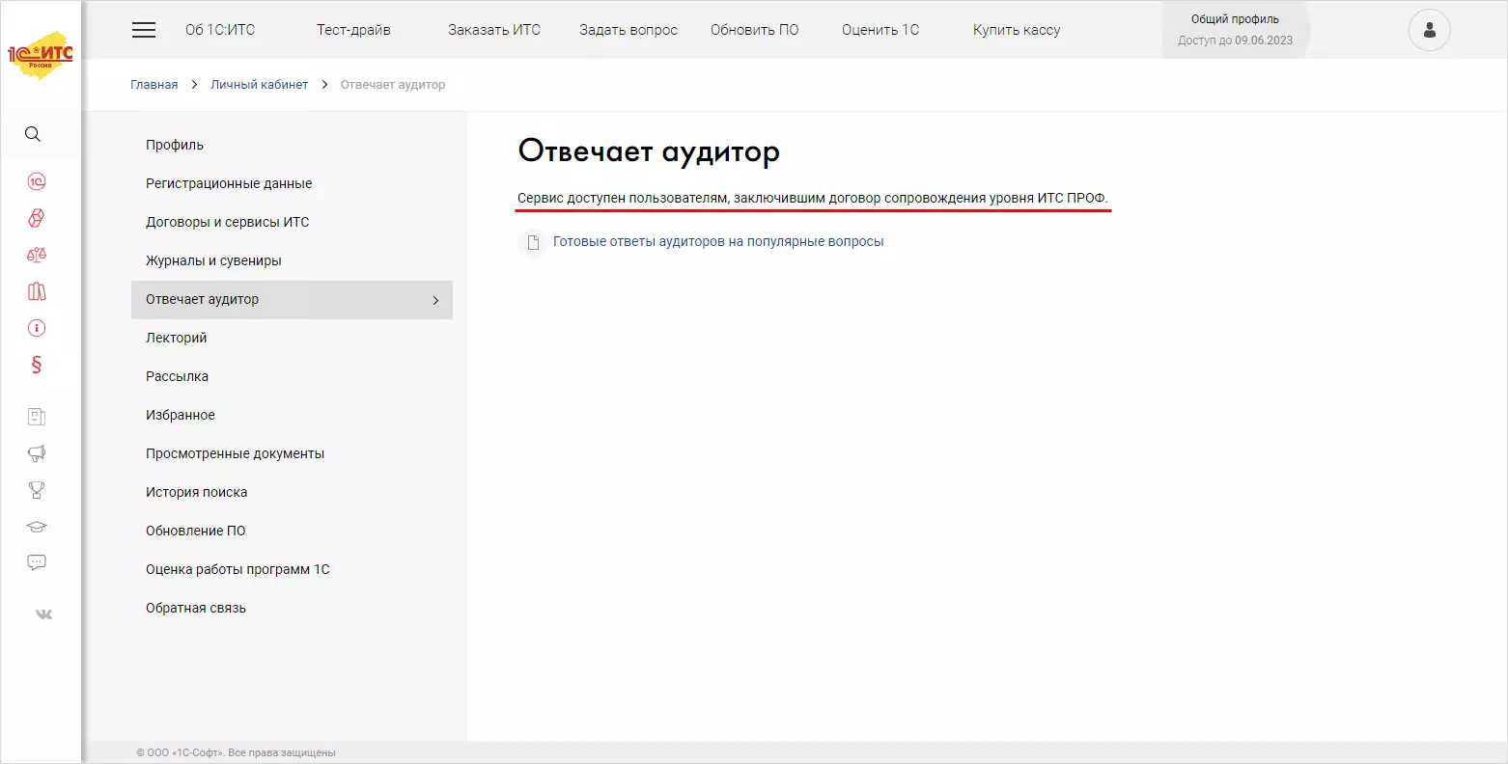Viewport: 1508px width, 764px height.
Task: Click the search magnifier icon
Action: pyautogui.click(x=33, y=134)
